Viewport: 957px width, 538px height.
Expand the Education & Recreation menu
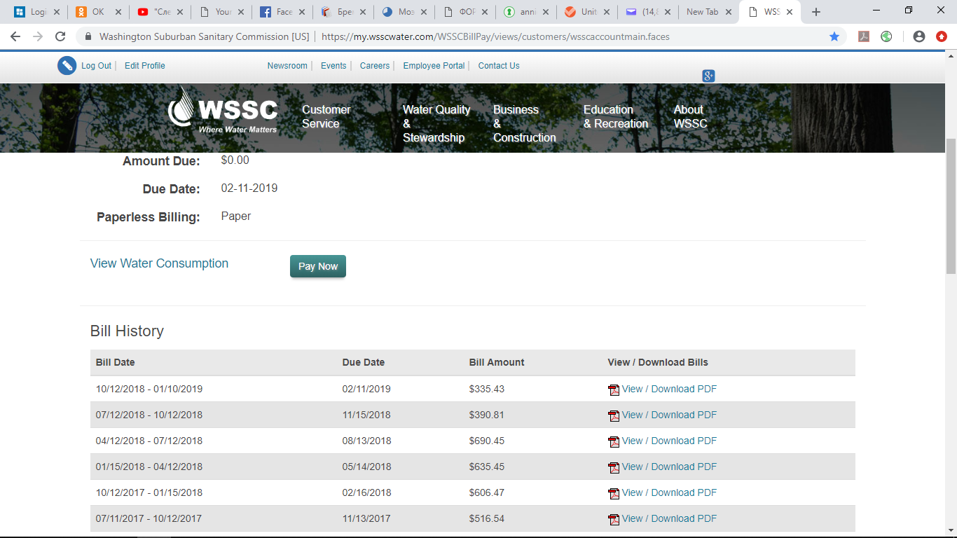pyautogui.click(x=615, y=116)
